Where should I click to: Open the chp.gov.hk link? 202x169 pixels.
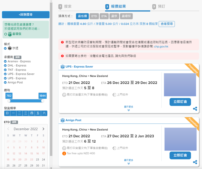(161, 46)
